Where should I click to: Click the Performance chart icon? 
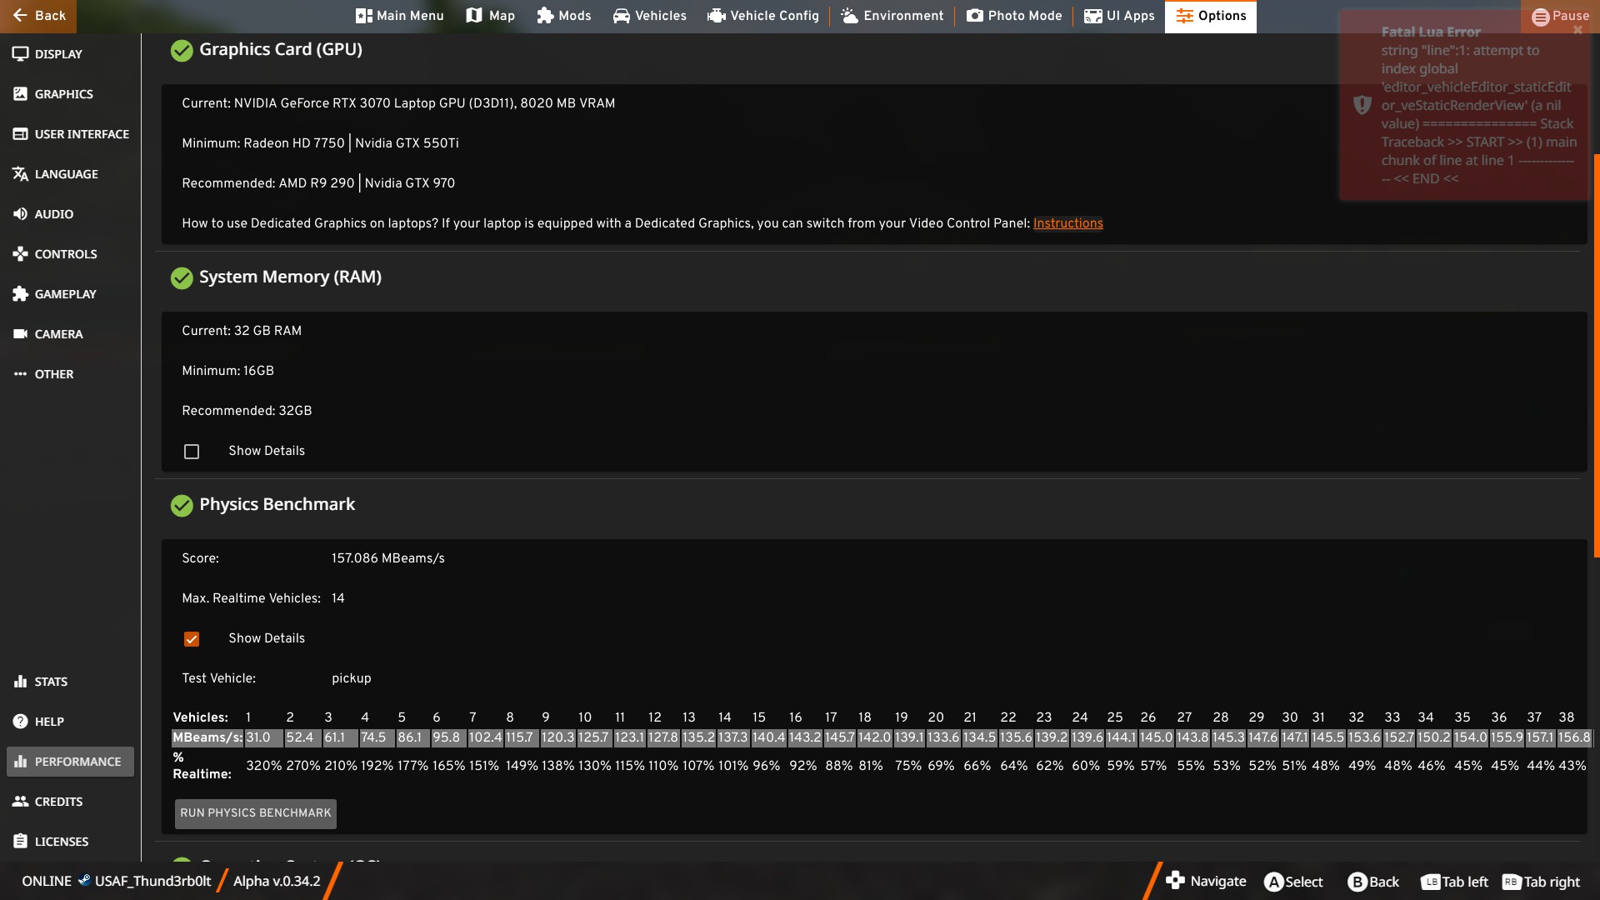[x=20, y=762]
